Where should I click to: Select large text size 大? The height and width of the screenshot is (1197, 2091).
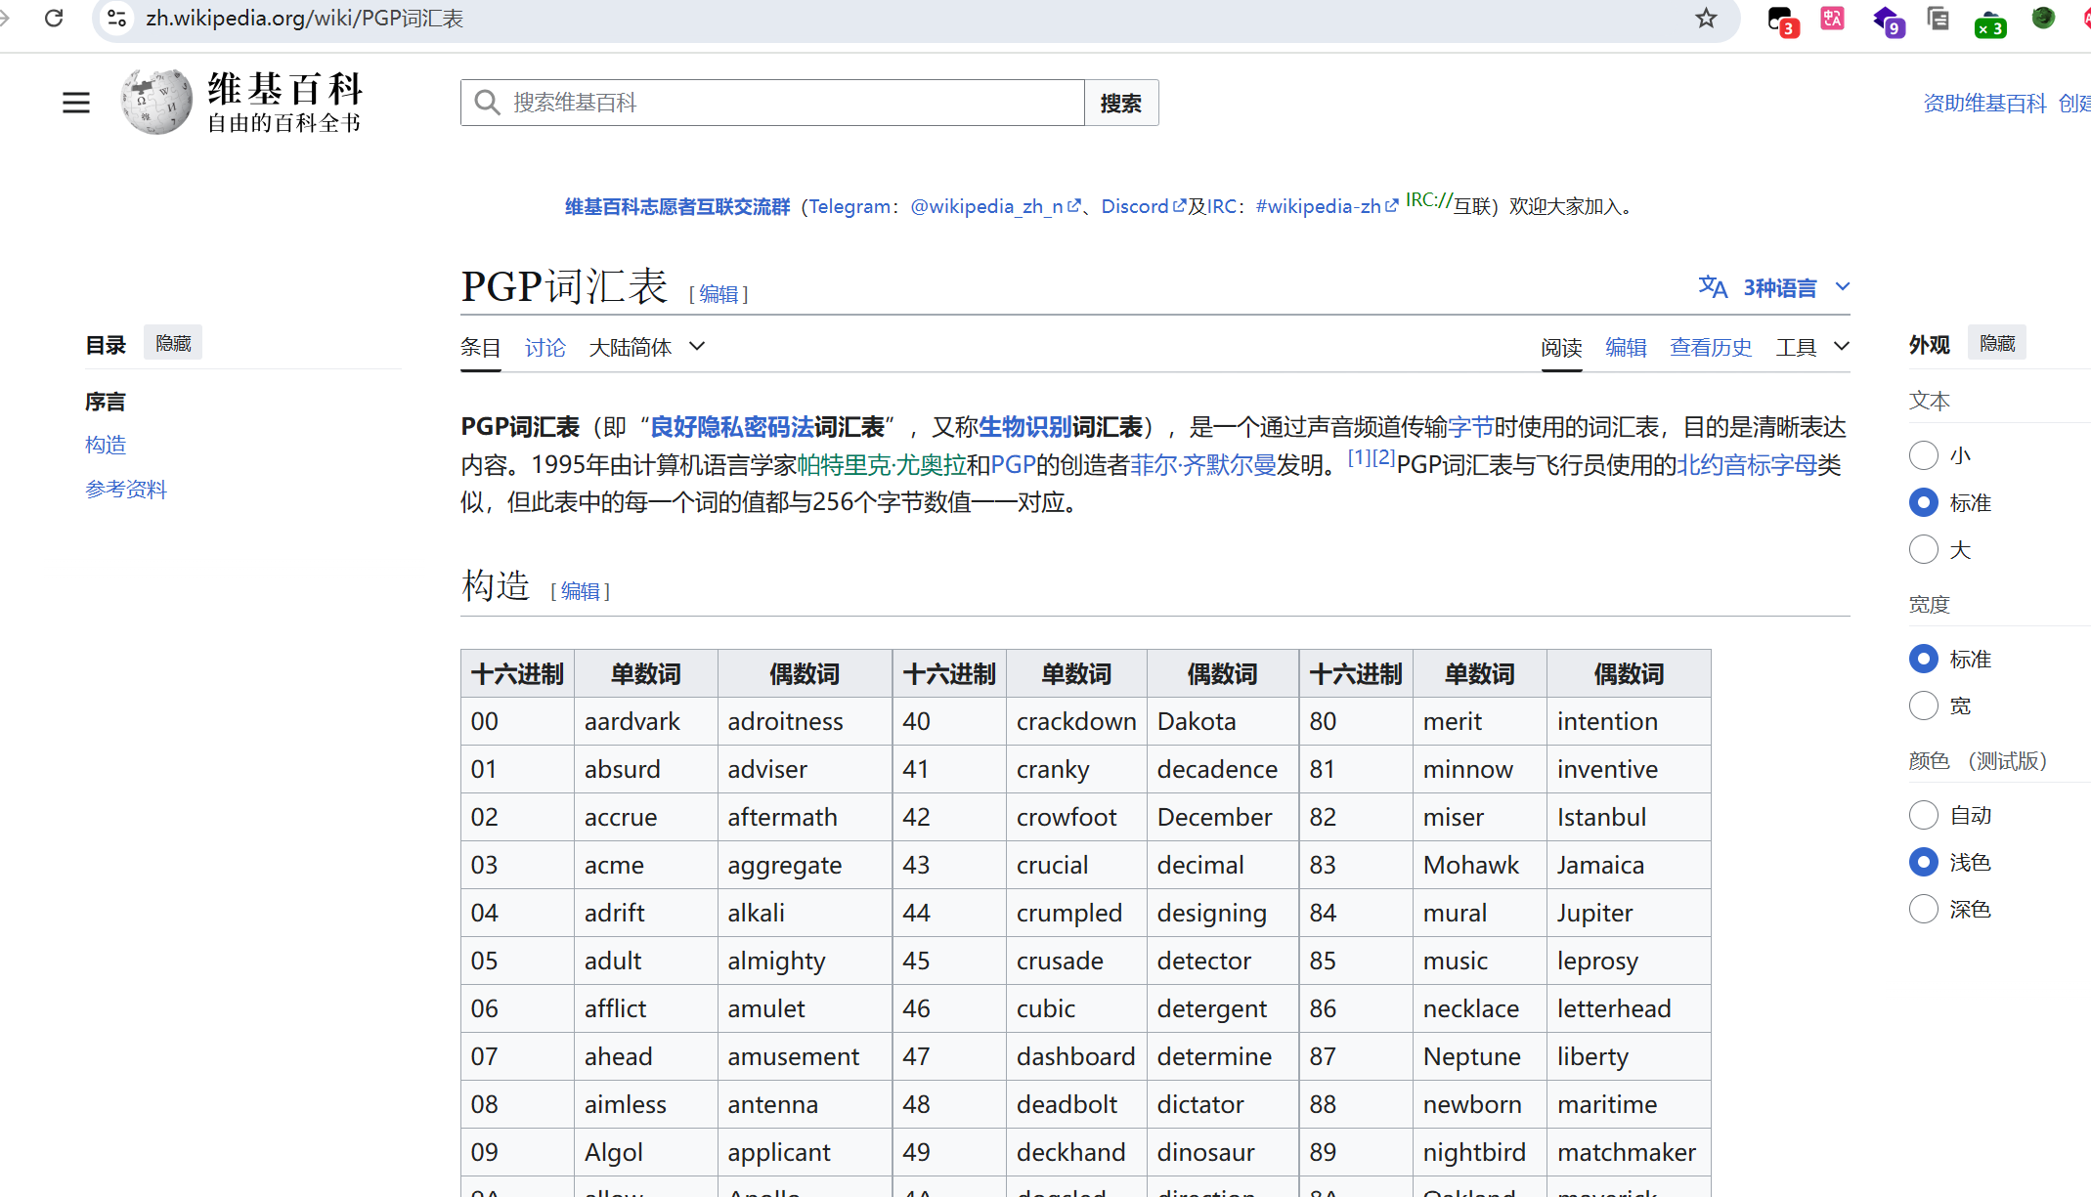tap(1923, 550)
